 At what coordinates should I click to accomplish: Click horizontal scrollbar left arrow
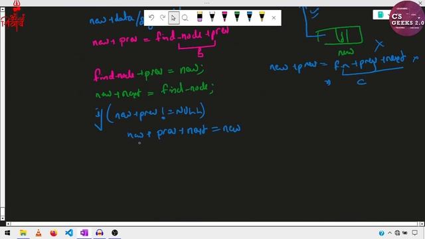pos(8,224)
